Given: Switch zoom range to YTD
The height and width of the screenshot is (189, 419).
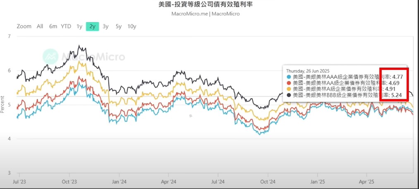Looking at the screenshot, I should [x=66, y=26].
